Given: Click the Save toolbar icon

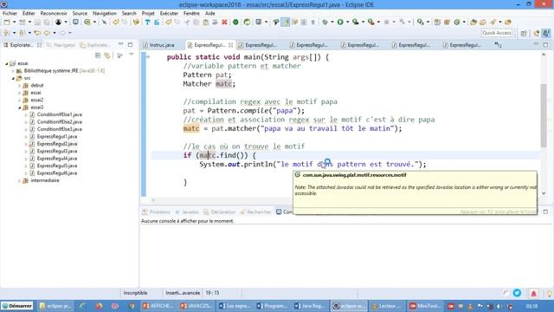Looking at the screenshot, I should pos(37,22).
